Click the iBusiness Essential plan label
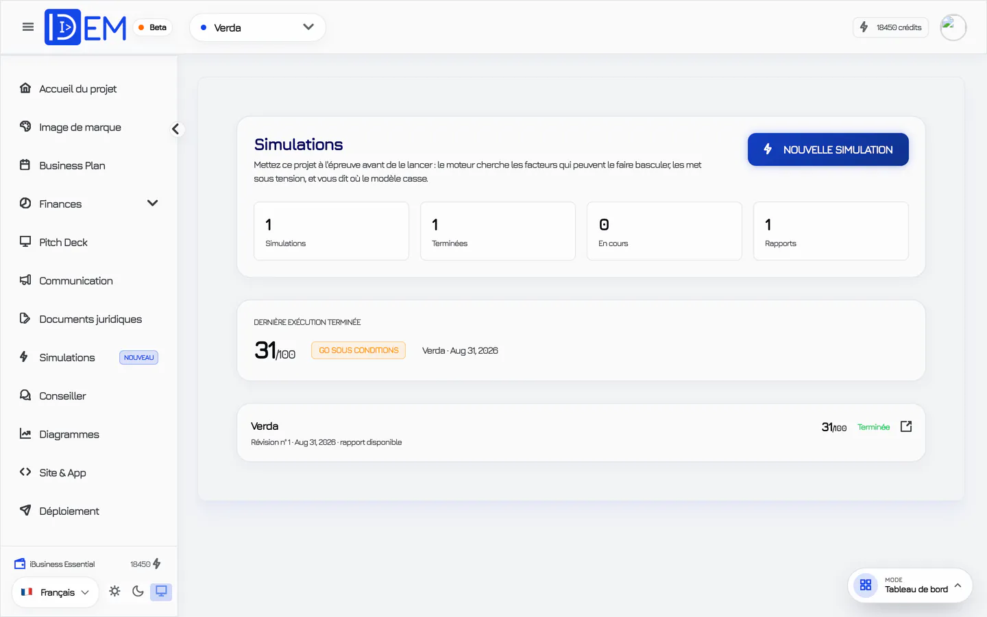987x617 pixels. tap(62, 564)
